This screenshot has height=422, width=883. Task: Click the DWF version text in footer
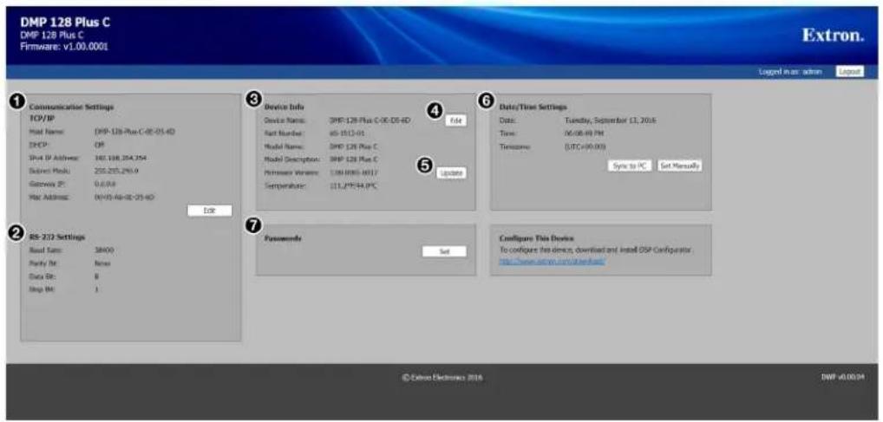[x=842, y=378]
